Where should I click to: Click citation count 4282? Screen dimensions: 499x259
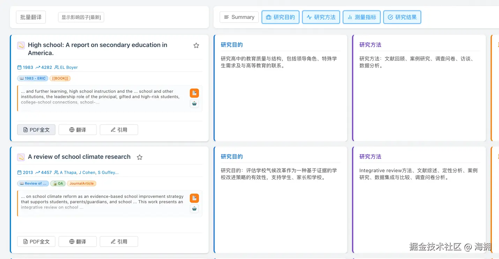point(47,67)
